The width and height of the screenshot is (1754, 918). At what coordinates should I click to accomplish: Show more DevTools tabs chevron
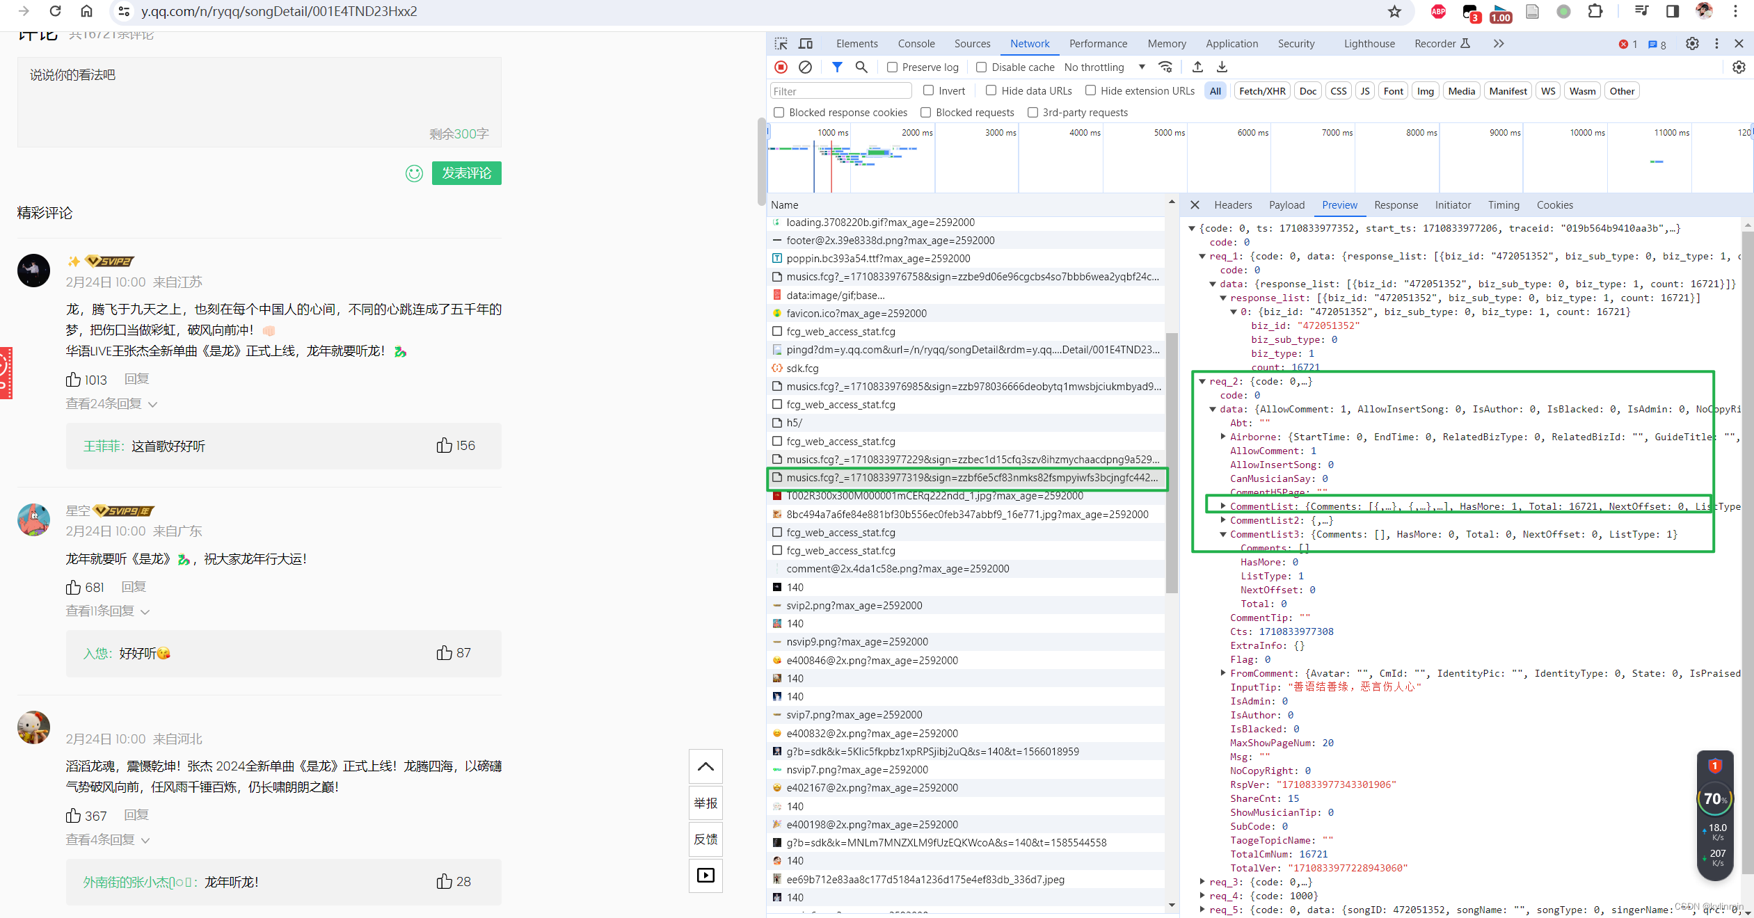(1499, 44)
